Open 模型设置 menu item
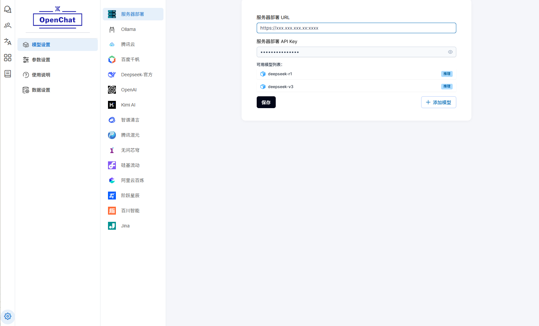Viewport: 539px width, 326px height. coord(58,45)
